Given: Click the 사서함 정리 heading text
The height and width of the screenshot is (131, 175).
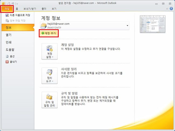Looking at the screenshot, I should pyautogui.click(x=69, y=69).
